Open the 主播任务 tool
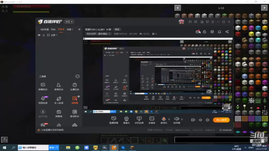The image size is (269, 151). click(75, 87)
